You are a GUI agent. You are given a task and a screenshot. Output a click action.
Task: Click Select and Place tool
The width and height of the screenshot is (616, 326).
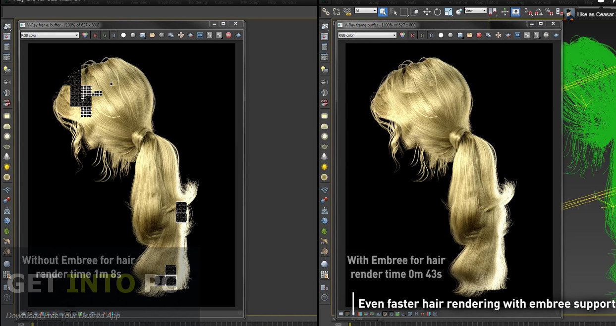459,11
